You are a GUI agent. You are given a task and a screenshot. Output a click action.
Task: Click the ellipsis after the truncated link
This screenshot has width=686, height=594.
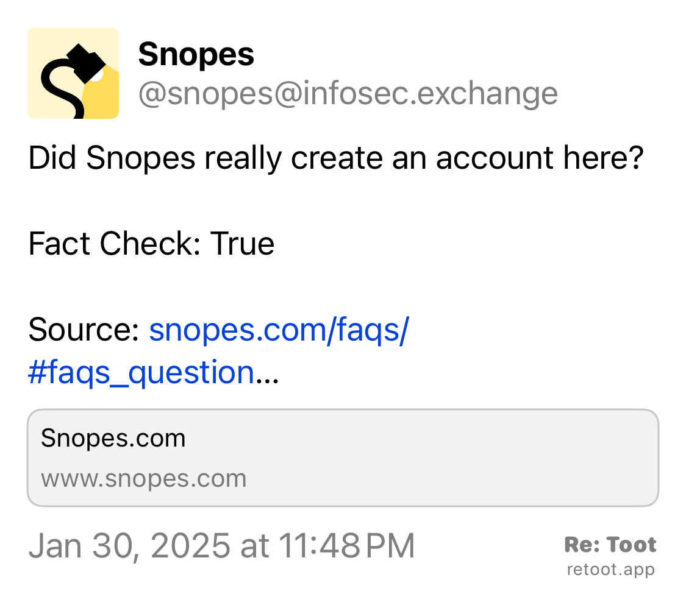(267, 373)
